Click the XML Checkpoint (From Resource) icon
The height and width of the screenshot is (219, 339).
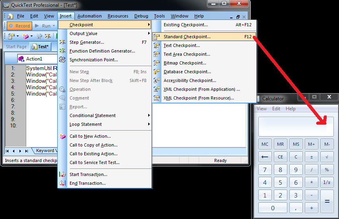coord(156,98)
